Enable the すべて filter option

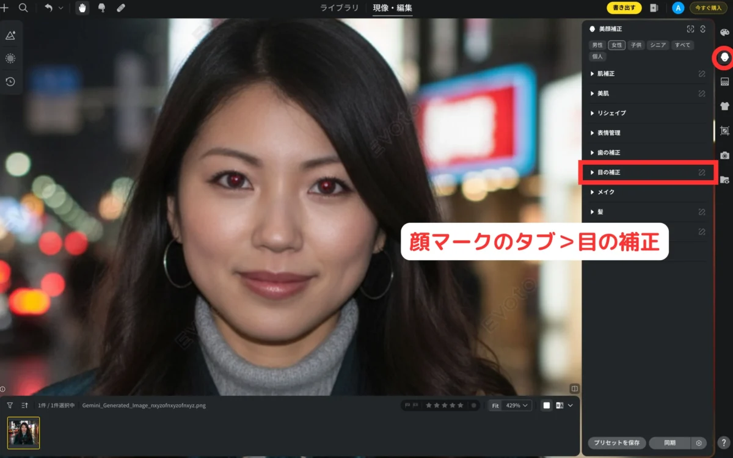tap(682, 45)
